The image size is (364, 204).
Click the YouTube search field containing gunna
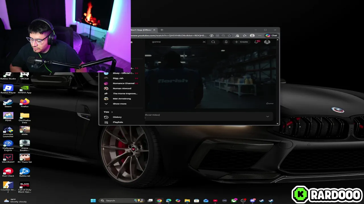point(176,42)
